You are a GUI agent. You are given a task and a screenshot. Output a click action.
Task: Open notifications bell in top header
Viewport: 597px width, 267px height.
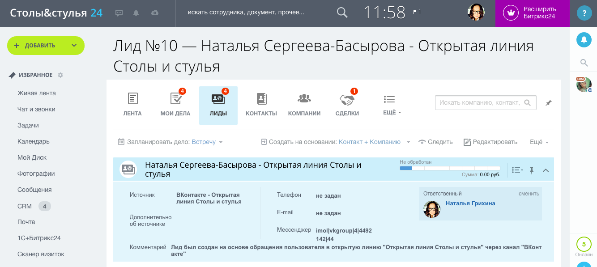[x=136, y=13]
